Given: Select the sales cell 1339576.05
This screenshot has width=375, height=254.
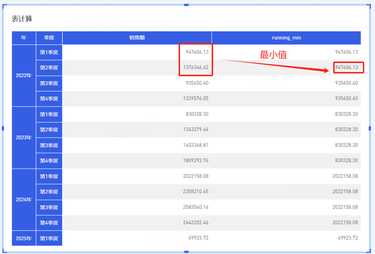Looking at the screenshot, I should coord(196,98).
